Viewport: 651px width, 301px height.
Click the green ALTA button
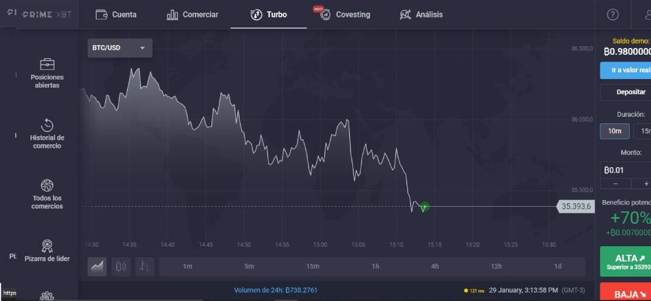(x=625, y=261)
